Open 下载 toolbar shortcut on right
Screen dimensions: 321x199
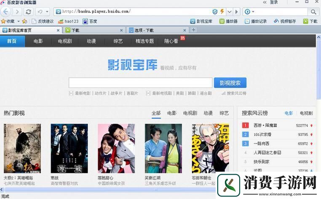[x=310, y=21]
